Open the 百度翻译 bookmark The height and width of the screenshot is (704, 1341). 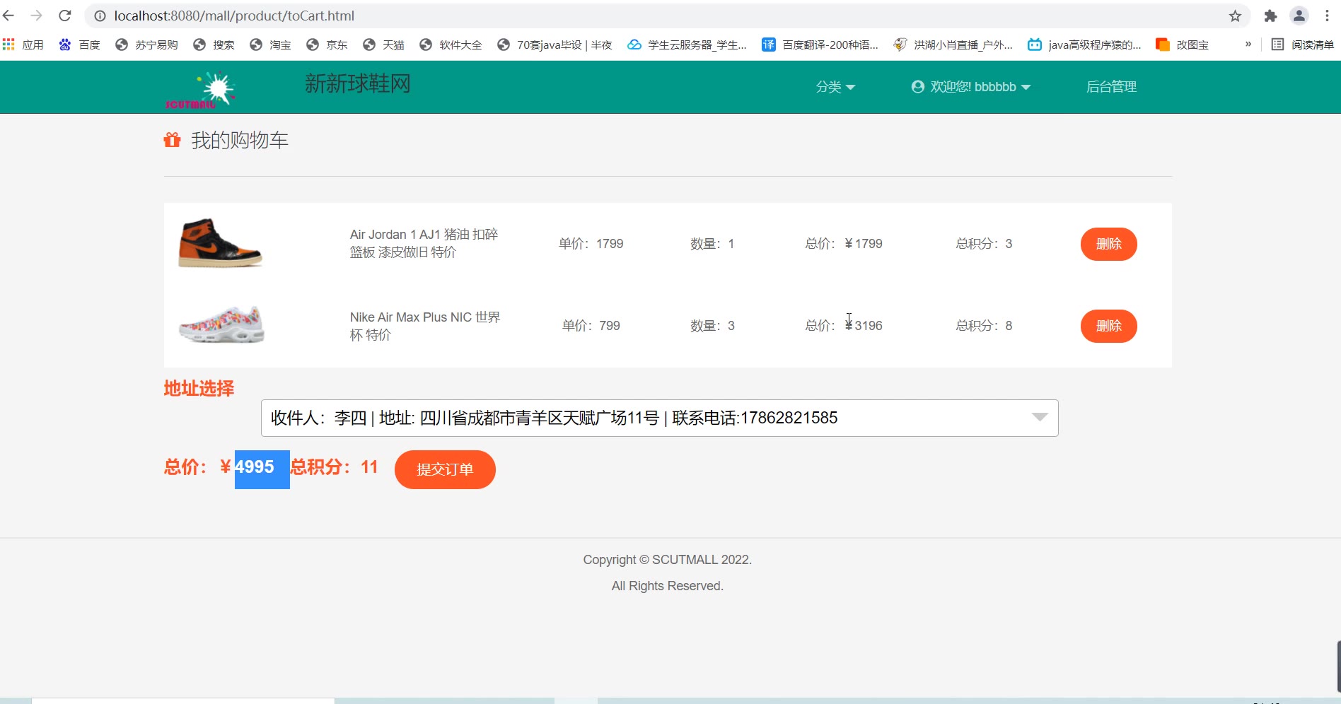(x=820, y=45)
